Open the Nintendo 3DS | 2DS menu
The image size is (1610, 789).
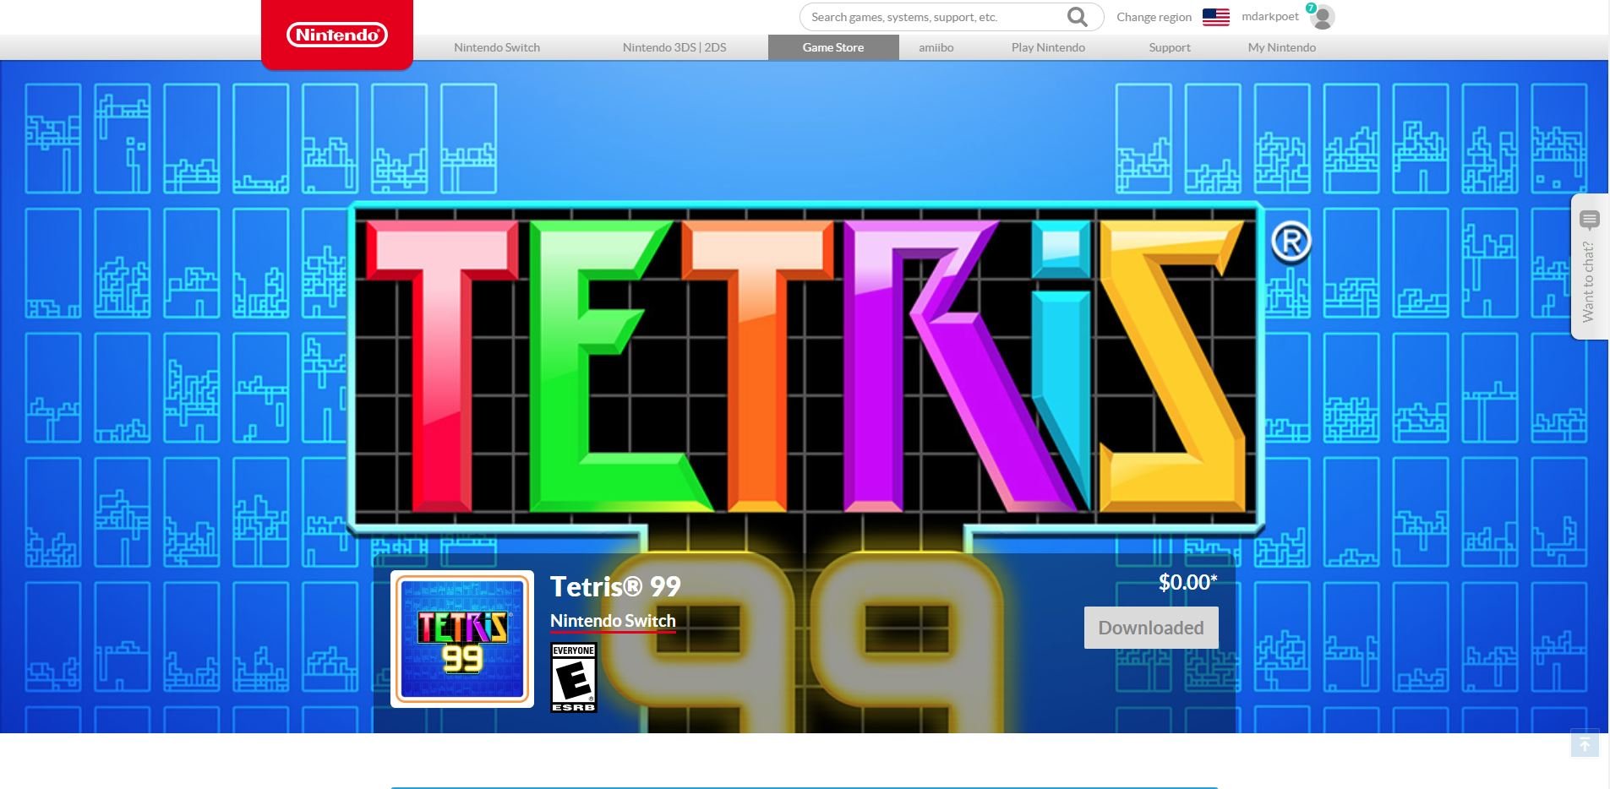(x=674, y=47)
